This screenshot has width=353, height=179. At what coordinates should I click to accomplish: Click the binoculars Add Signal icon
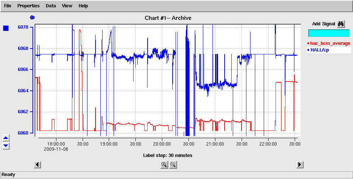point(341,24)
